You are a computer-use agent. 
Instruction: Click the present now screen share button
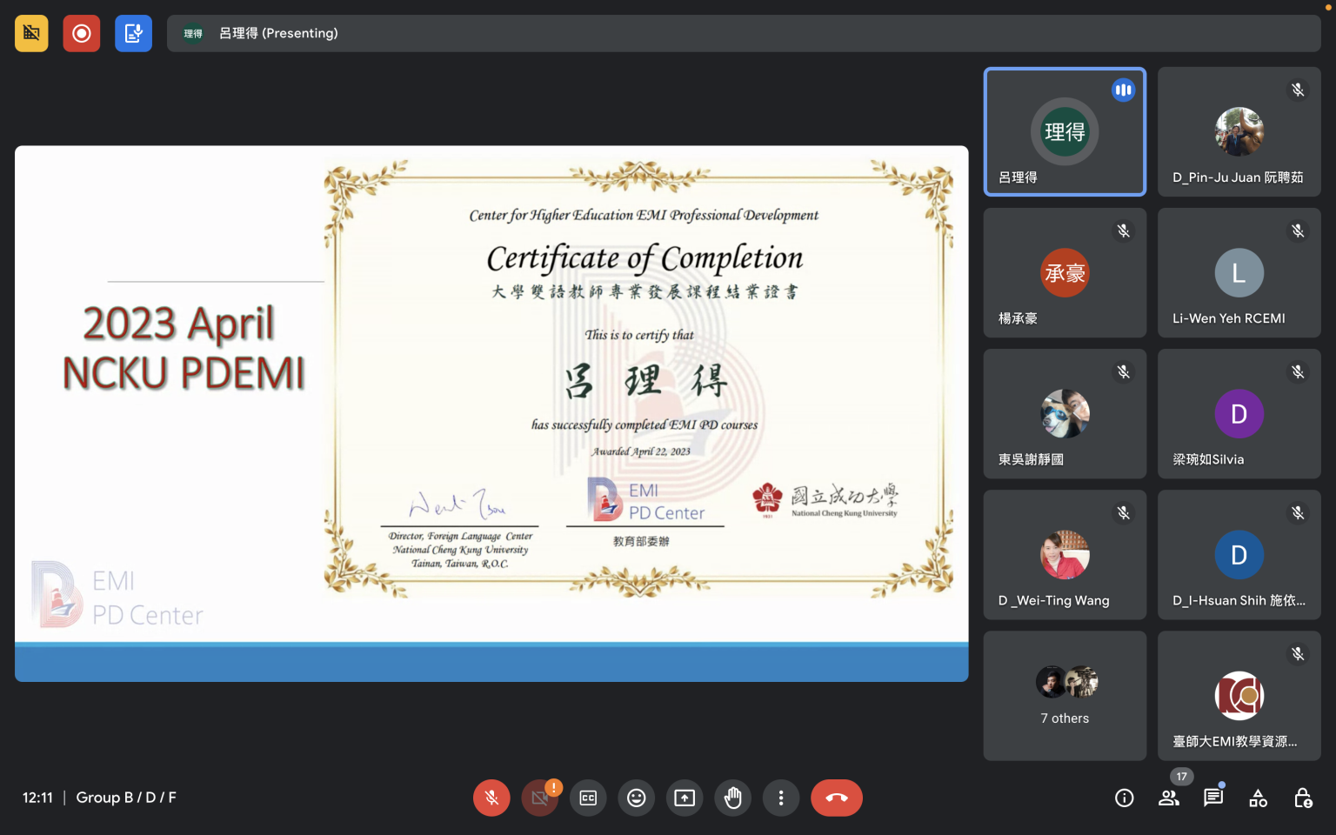point(685,798)
